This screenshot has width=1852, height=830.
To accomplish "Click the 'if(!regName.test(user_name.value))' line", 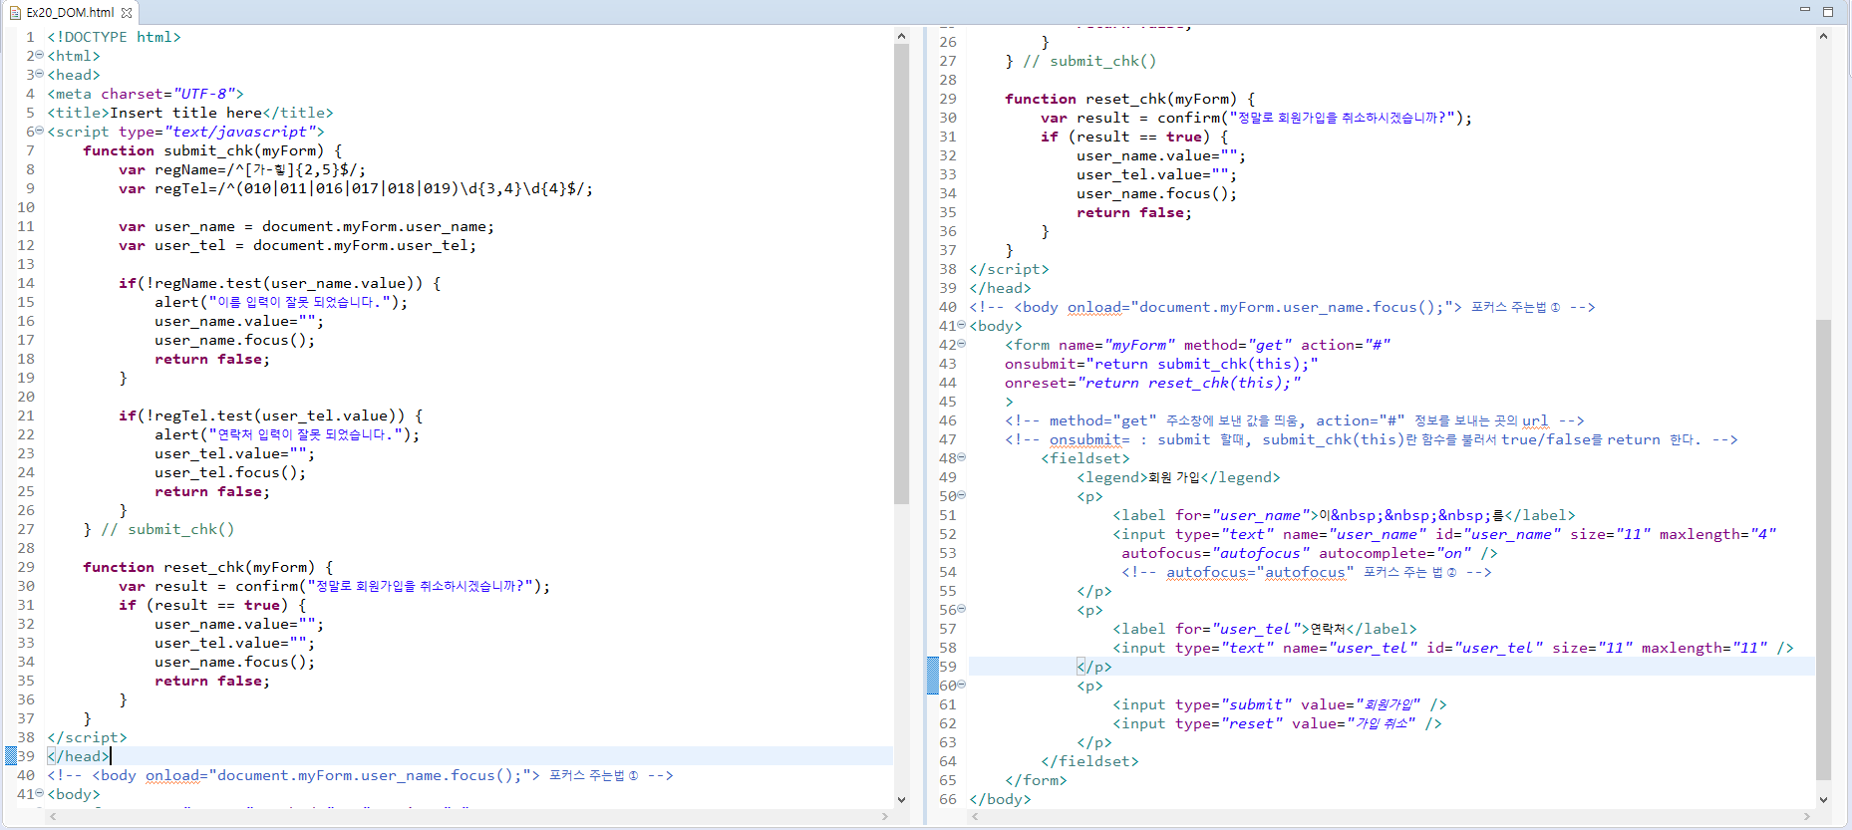I will pos(279,283).
